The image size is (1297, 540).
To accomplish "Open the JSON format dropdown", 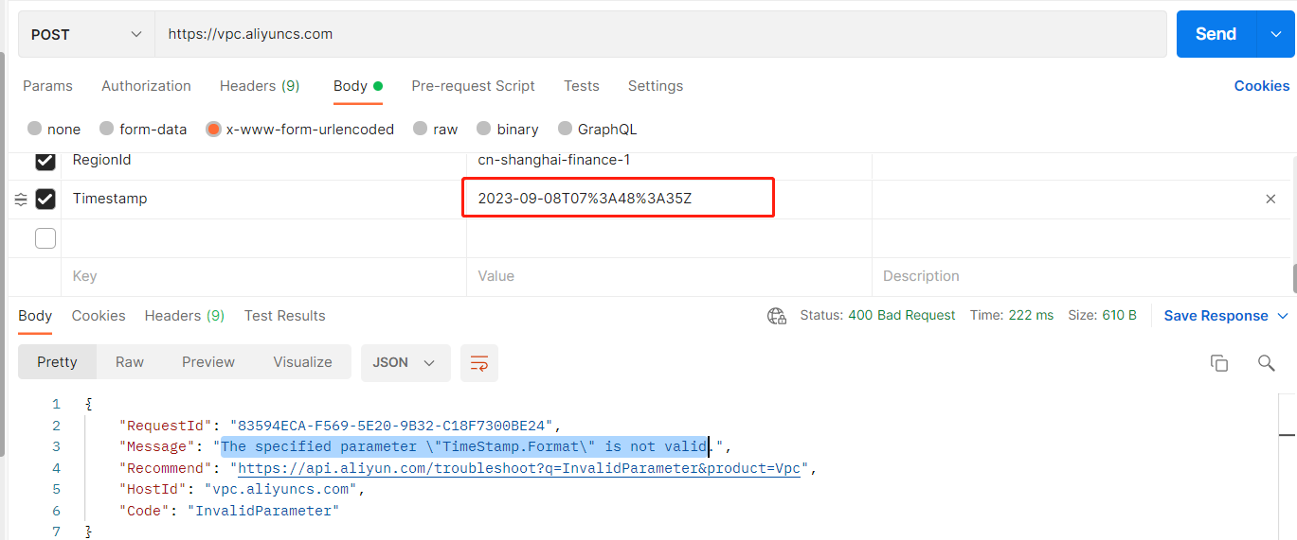I will click(x=405, y=362).
